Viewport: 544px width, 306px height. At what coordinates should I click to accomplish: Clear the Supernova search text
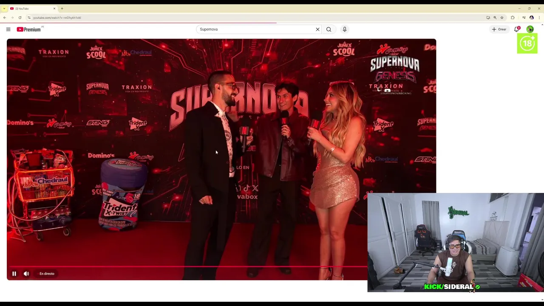coord(317,29)
